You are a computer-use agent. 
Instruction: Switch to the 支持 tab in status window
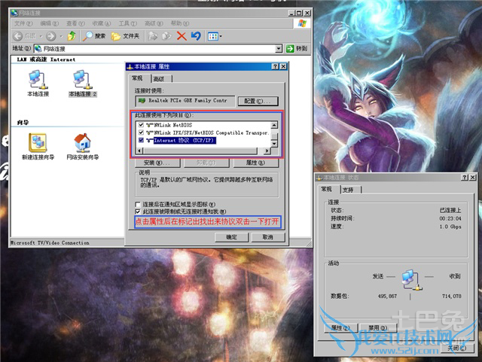click(348, 190)
